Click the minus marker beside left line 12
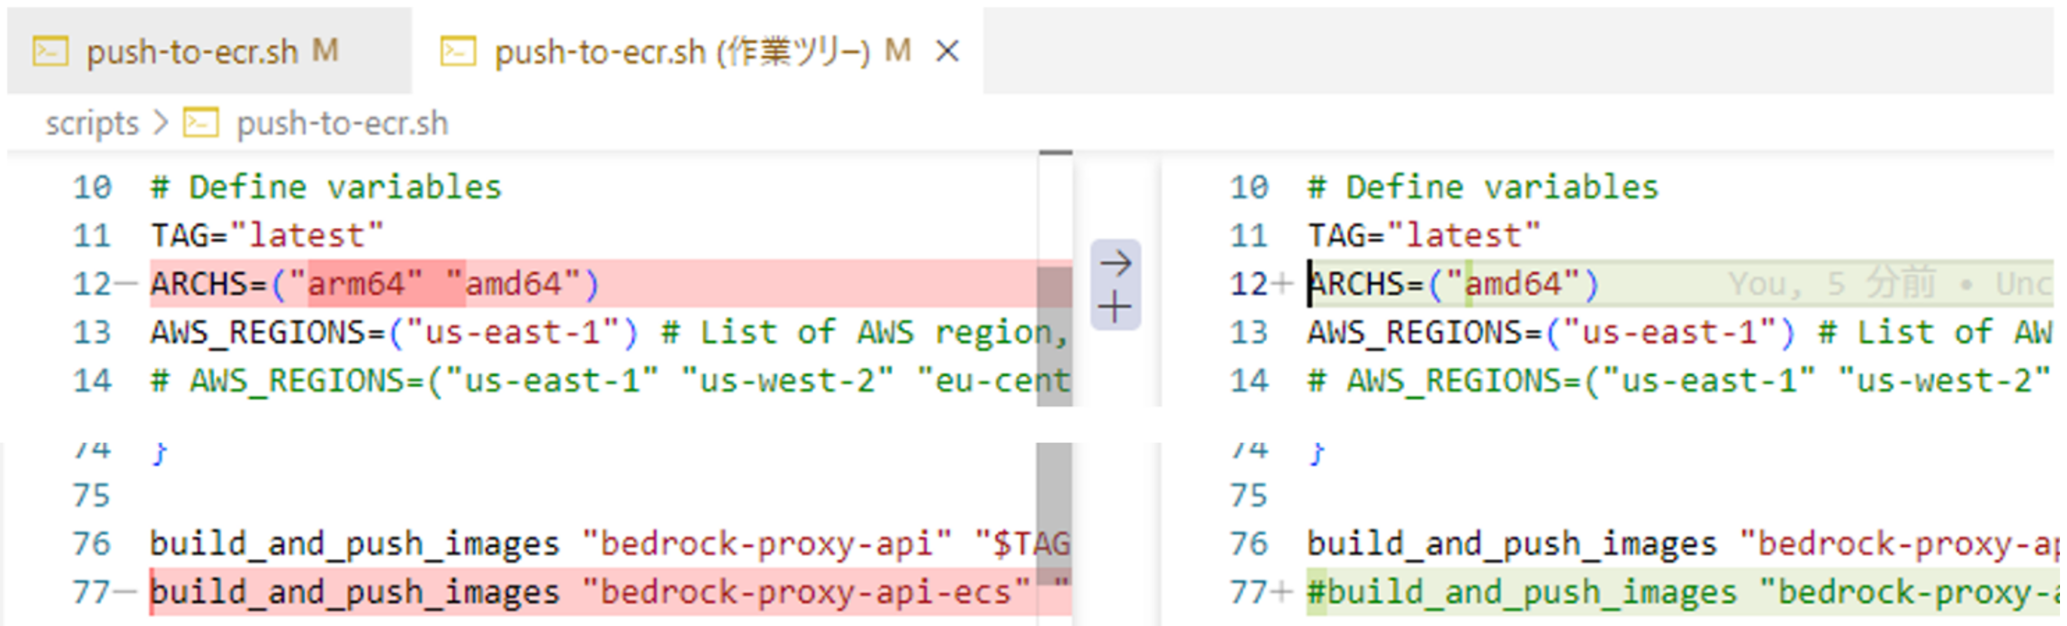 [x=126, y=283]
